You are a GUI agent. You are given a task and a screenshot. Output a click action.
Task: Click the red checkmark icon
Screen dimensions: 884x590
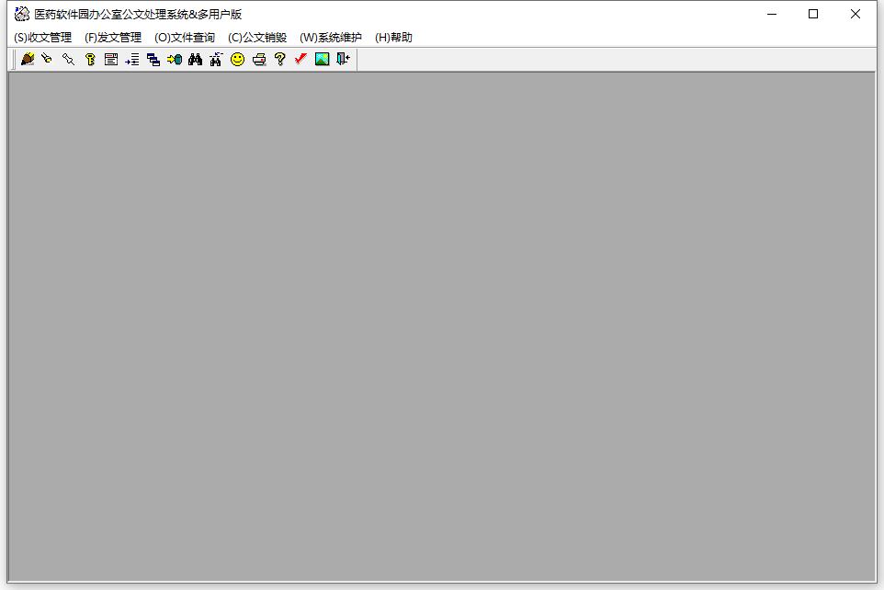300,60
